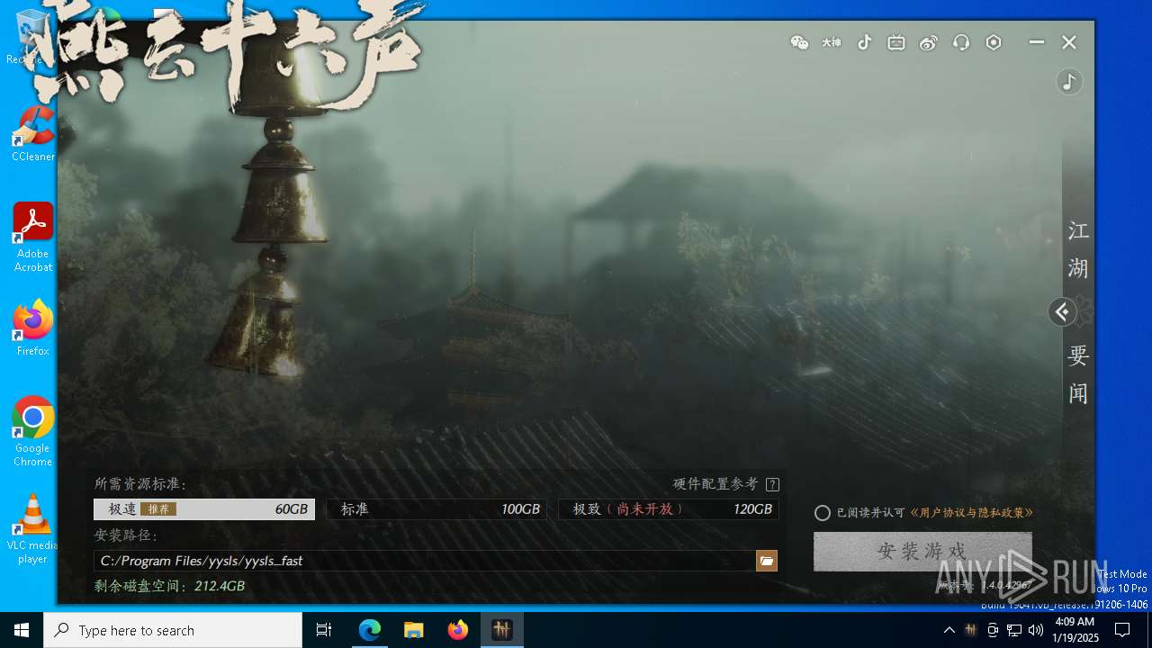
Task: Open Google Chrome desktop shortcut
Action: tap(32, 432)
